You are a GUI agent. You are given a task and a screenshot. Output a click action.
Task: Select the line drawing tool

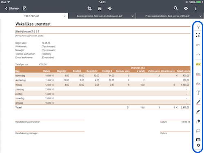pos(198,102)
